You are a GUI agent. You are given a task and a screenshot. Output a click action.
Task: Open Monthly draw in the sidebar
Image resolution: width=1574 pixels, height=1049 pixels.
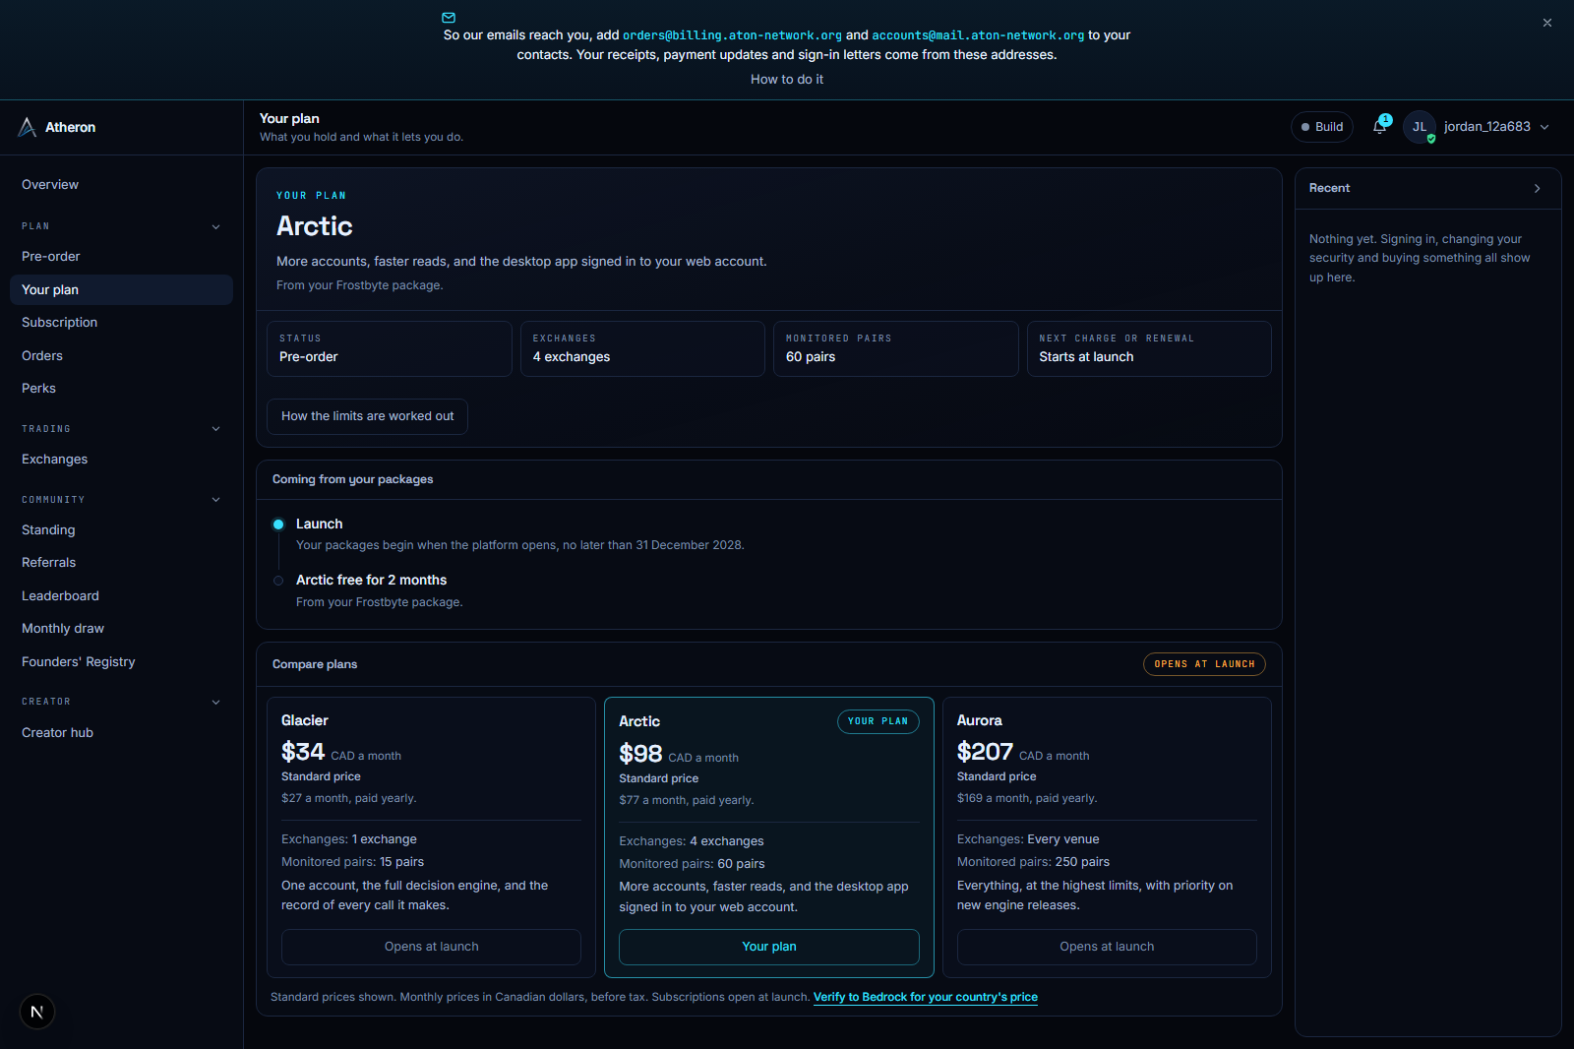[121, 628]
